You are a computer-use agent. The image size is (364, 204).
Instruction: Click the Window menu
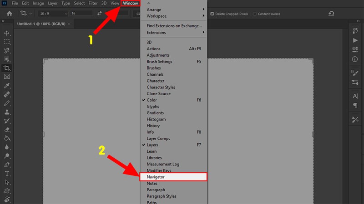point(131,3)
